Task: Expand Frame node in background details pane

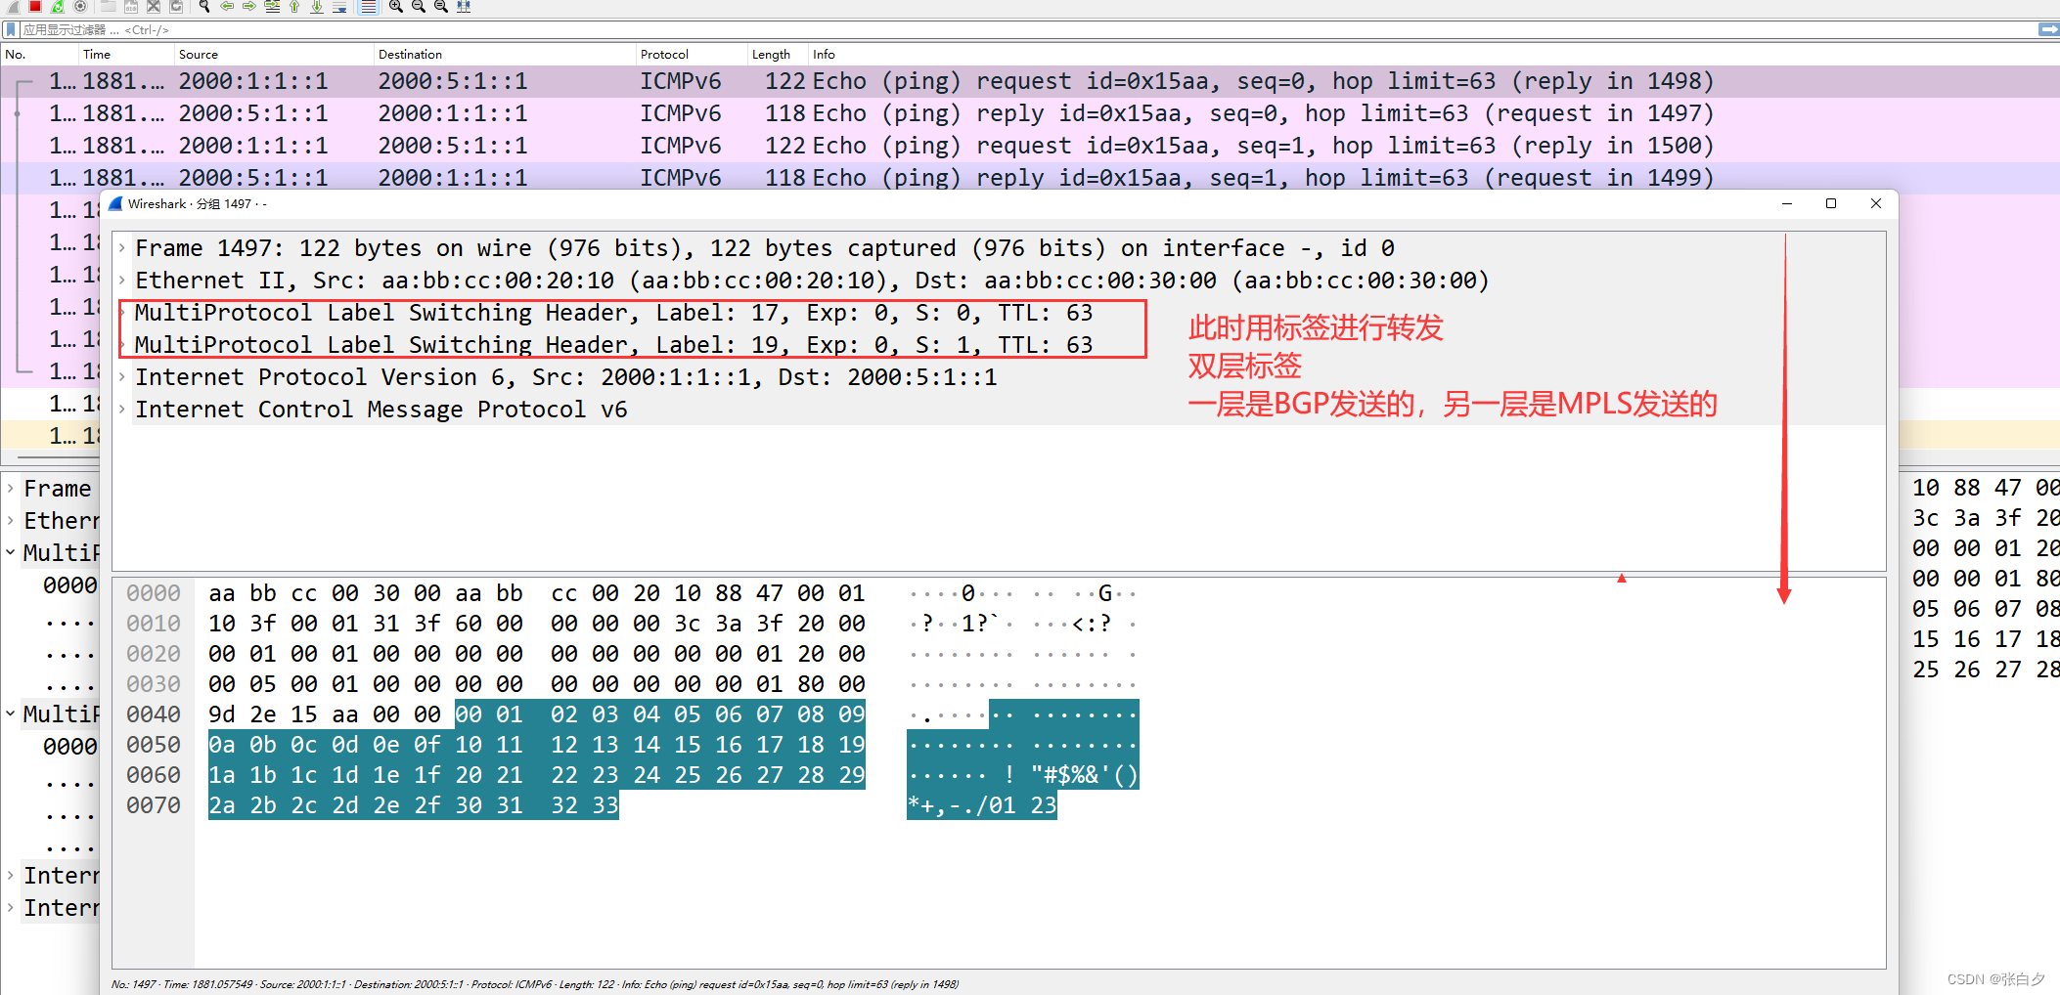Action: (11, 489)
